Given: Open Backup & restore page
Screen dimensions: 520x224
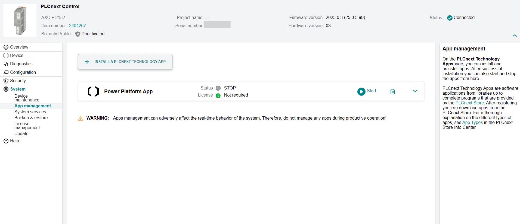Looking at the screenshot, I should coord(31,118).
